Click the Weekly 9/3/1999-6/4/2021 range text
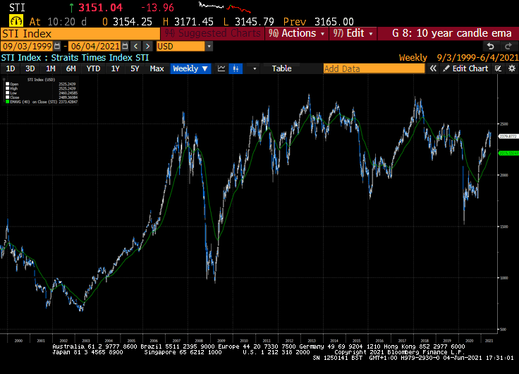 pyautogui.click(x=458, y=58)
